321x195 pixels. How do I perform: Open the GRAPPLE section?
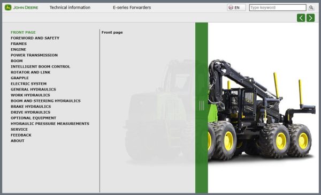20,78
